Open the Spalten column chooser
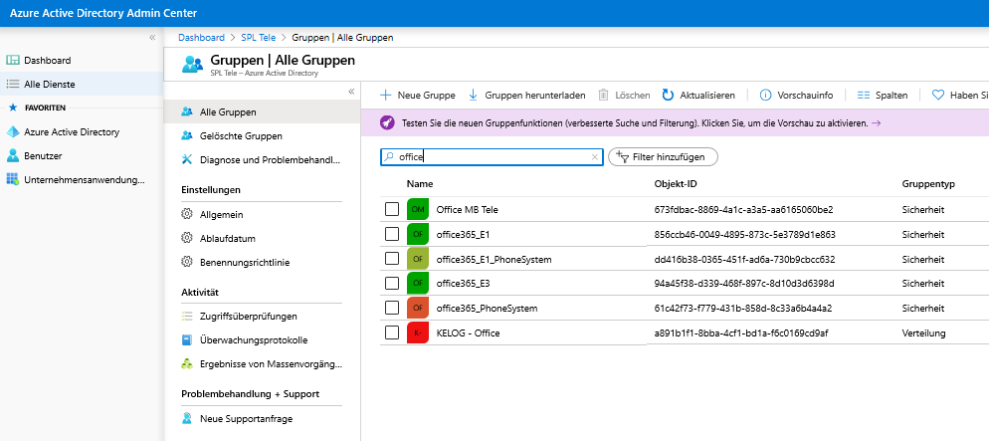989x441 pixels. tap(883, 96)
